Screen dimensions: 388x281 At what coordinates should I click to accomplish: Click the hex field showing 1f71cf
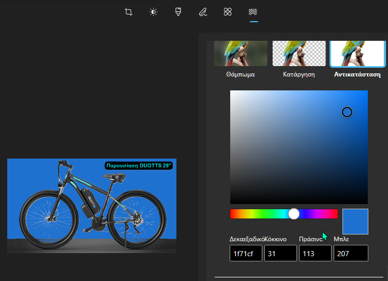246,253
